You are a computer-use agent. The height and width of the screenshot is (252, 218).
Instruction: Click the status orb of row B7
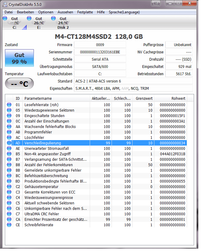pos(9,160)
